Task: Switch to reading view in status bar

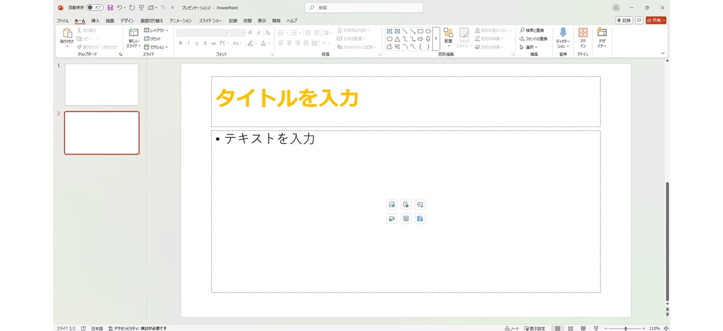Action: (583, 328)
